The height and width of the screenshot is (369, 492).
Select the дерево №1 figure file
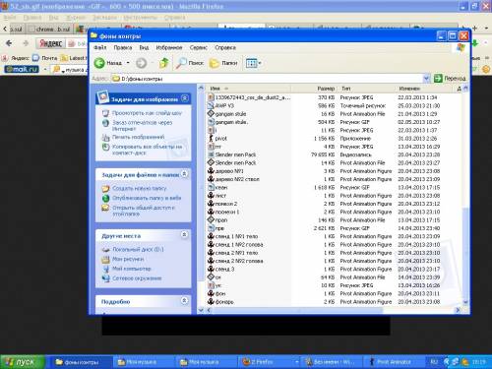[x=225, y=171]
